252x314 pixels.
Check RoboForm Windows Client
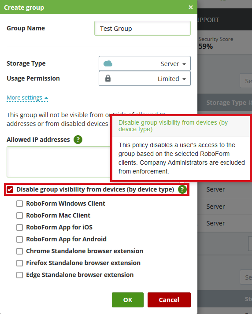(x=20, y=203)
